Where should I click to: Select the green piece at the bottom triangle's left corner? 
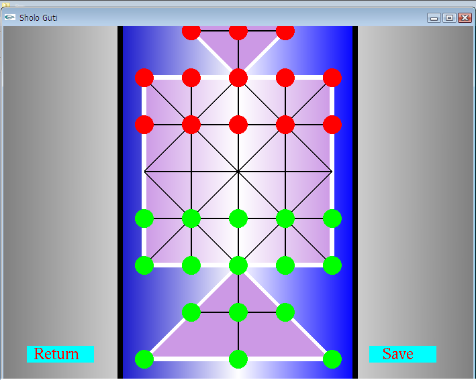click(x=144, y=359)
